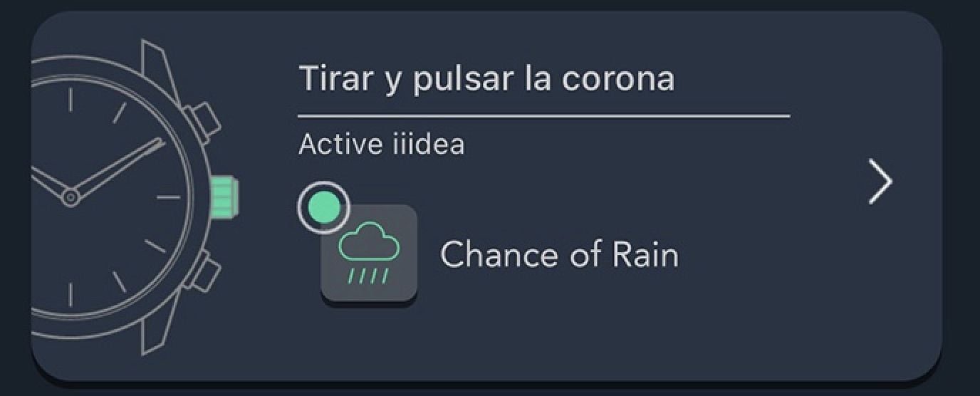
Task: Open details with the right chevron arrow
Action: point(880,182)
